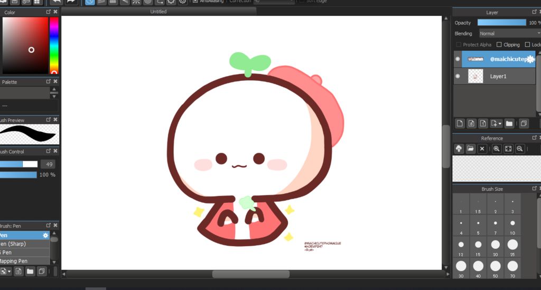Switch to the Untitled canvas tab

tap(158, 12)
